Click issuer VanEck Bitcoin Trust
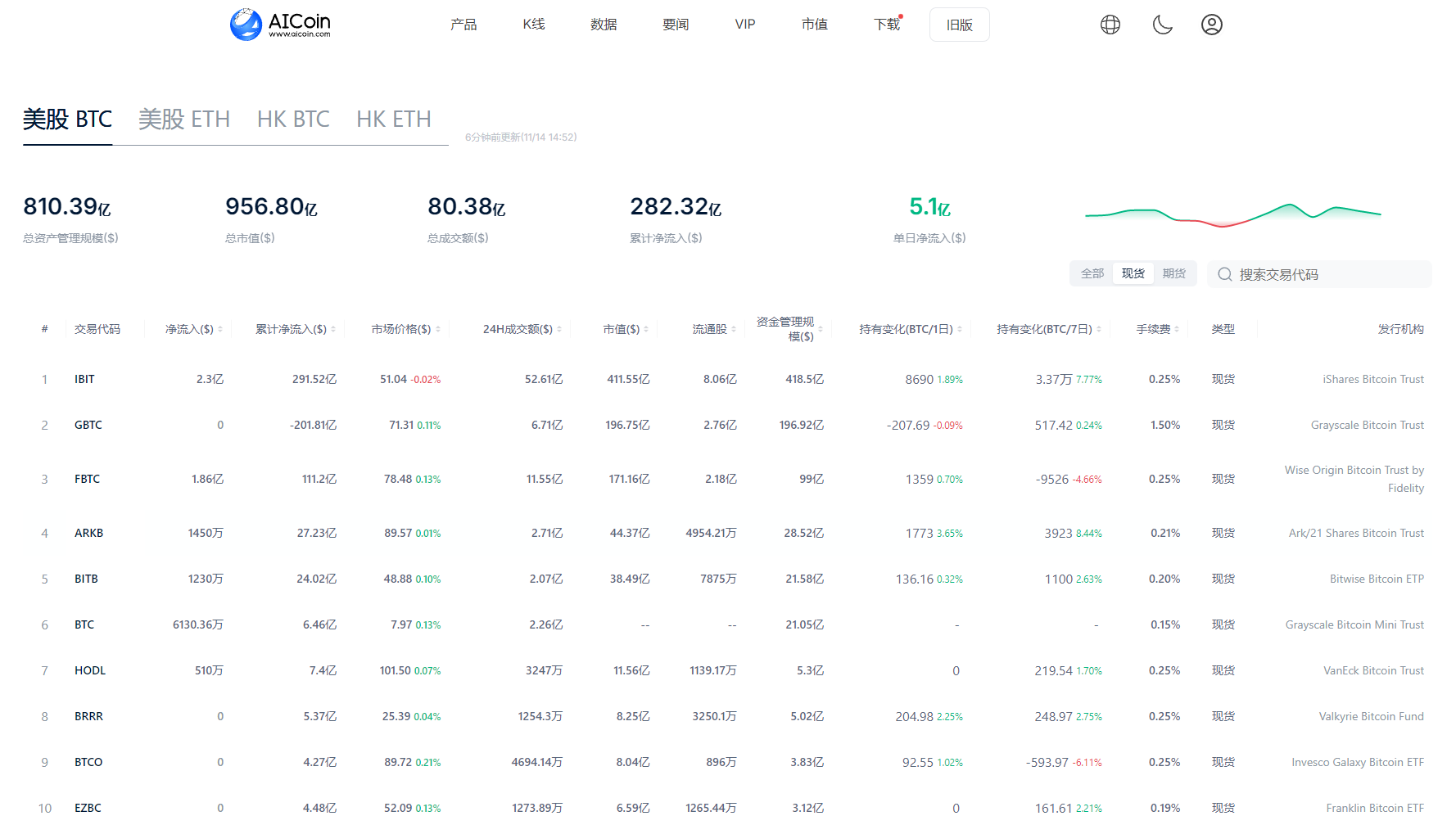 [1373, 670]
